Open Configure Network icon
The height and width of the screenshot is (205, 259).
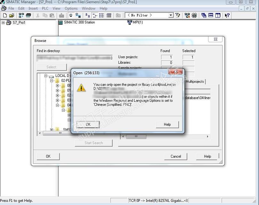point(187,16)
